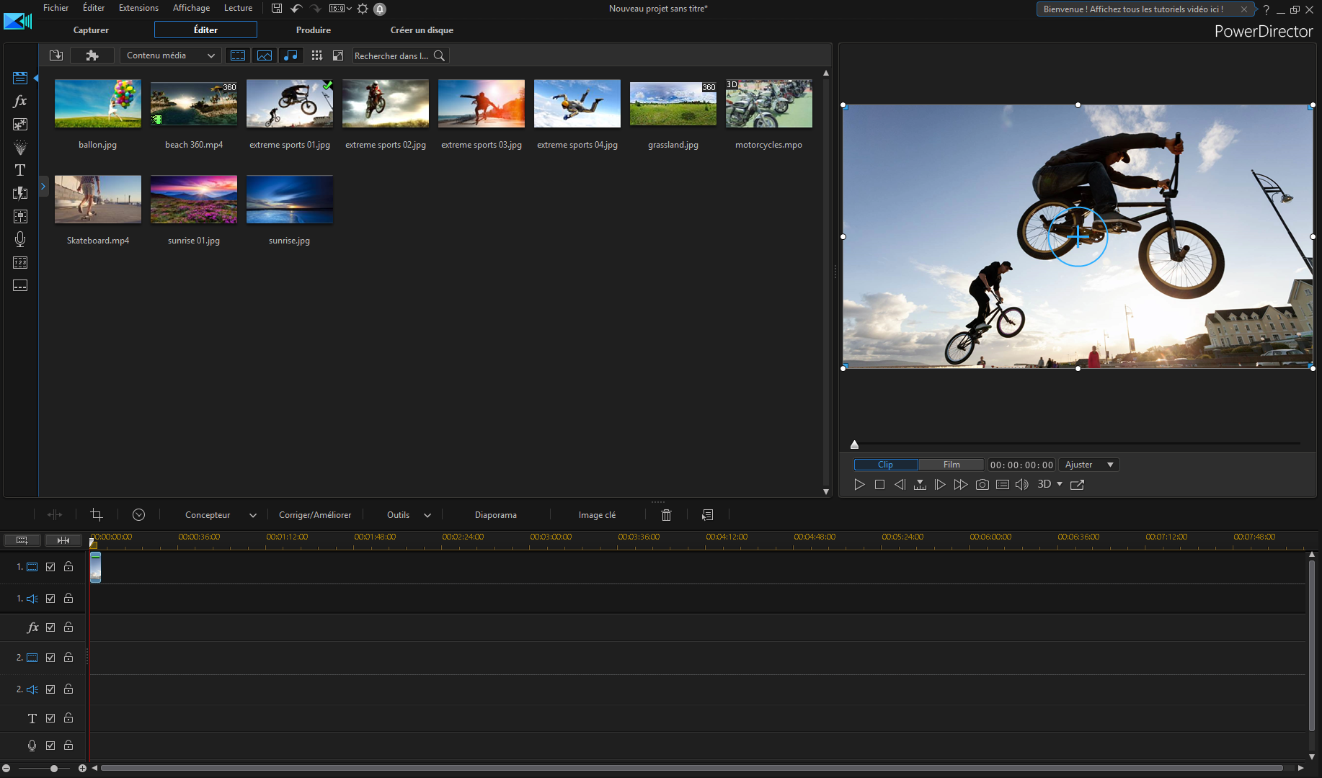Open the Voice-Over Recording Room microphone icon

(20, 239)
